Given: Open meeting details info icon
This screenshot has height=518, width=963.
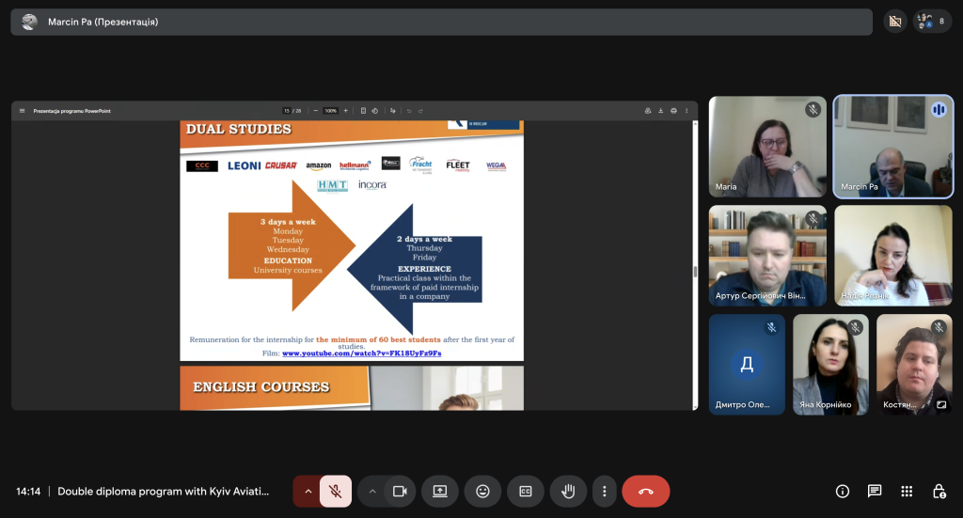Looking at the screenshot, I should [x=843, y=491].
